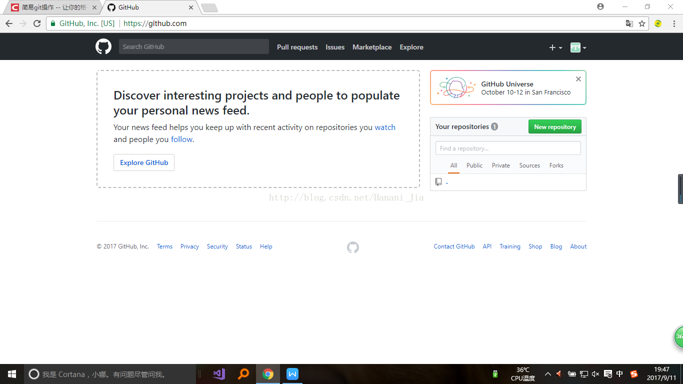Select the Sources repositories tab
683x384 pixels.
tap(529, 165)
